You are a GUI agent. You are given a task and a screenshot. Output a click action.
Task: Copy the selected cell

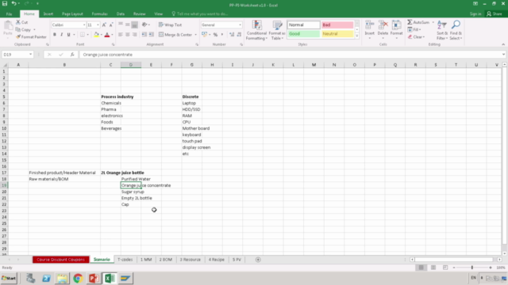(23, 30)
